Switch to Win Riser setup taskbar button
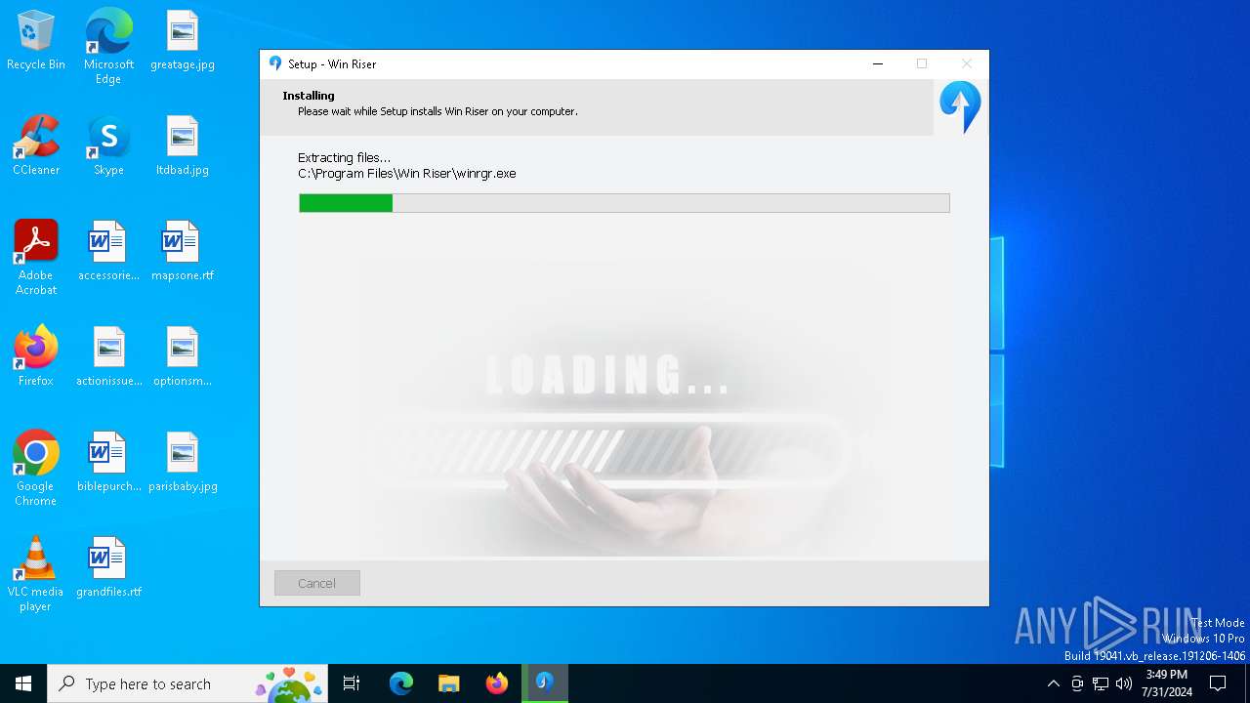 coord(545,683)
